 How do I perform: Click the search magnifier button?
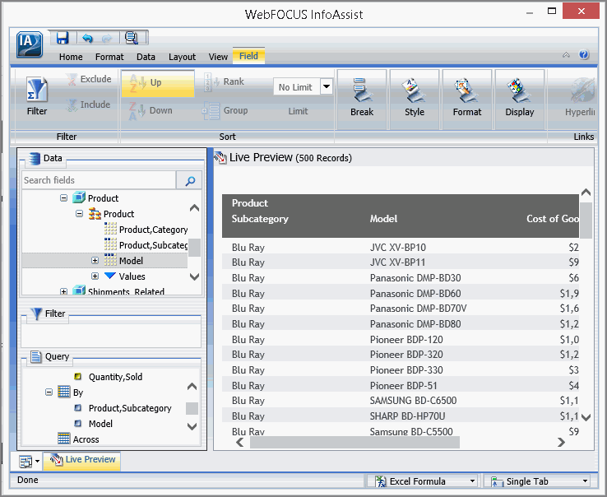tap(190, 180)
